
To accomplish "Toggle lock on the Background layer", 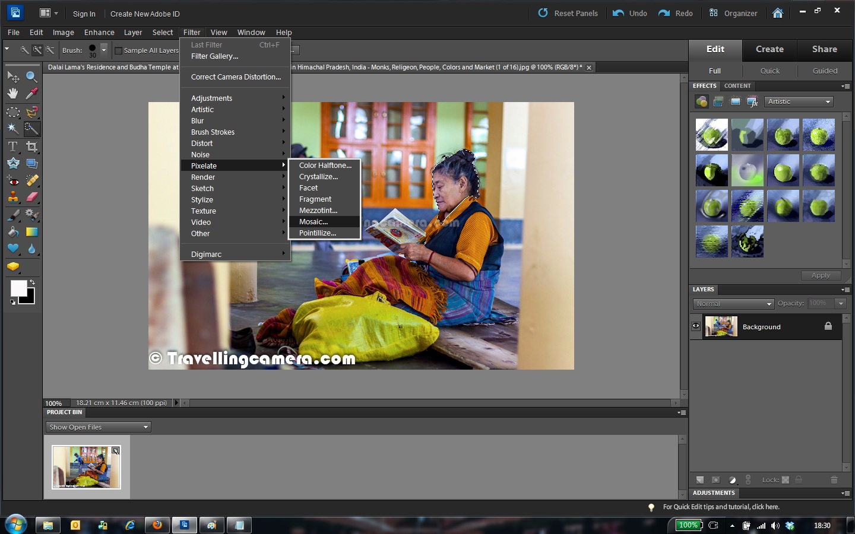I will pos(828,326).
